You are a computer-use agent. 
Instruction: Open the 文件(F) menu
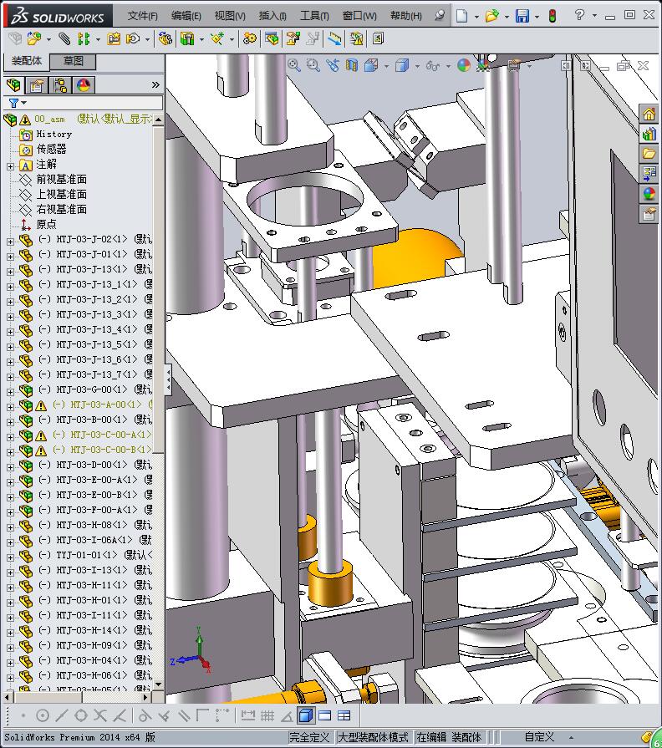point(143,16)
